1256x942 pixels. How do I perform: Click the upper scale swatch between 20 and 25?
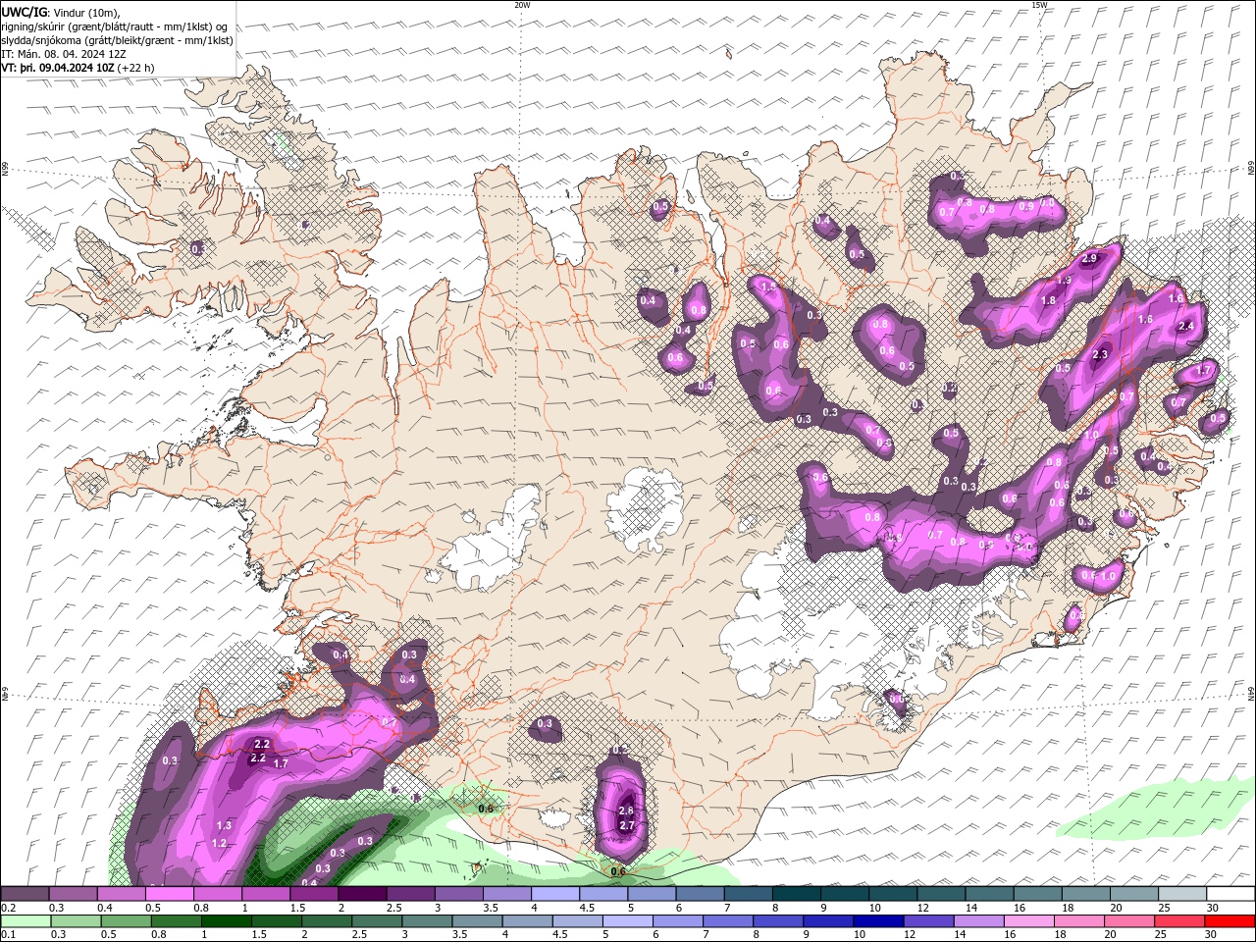pyautogui.click(x=1133, y=894)
